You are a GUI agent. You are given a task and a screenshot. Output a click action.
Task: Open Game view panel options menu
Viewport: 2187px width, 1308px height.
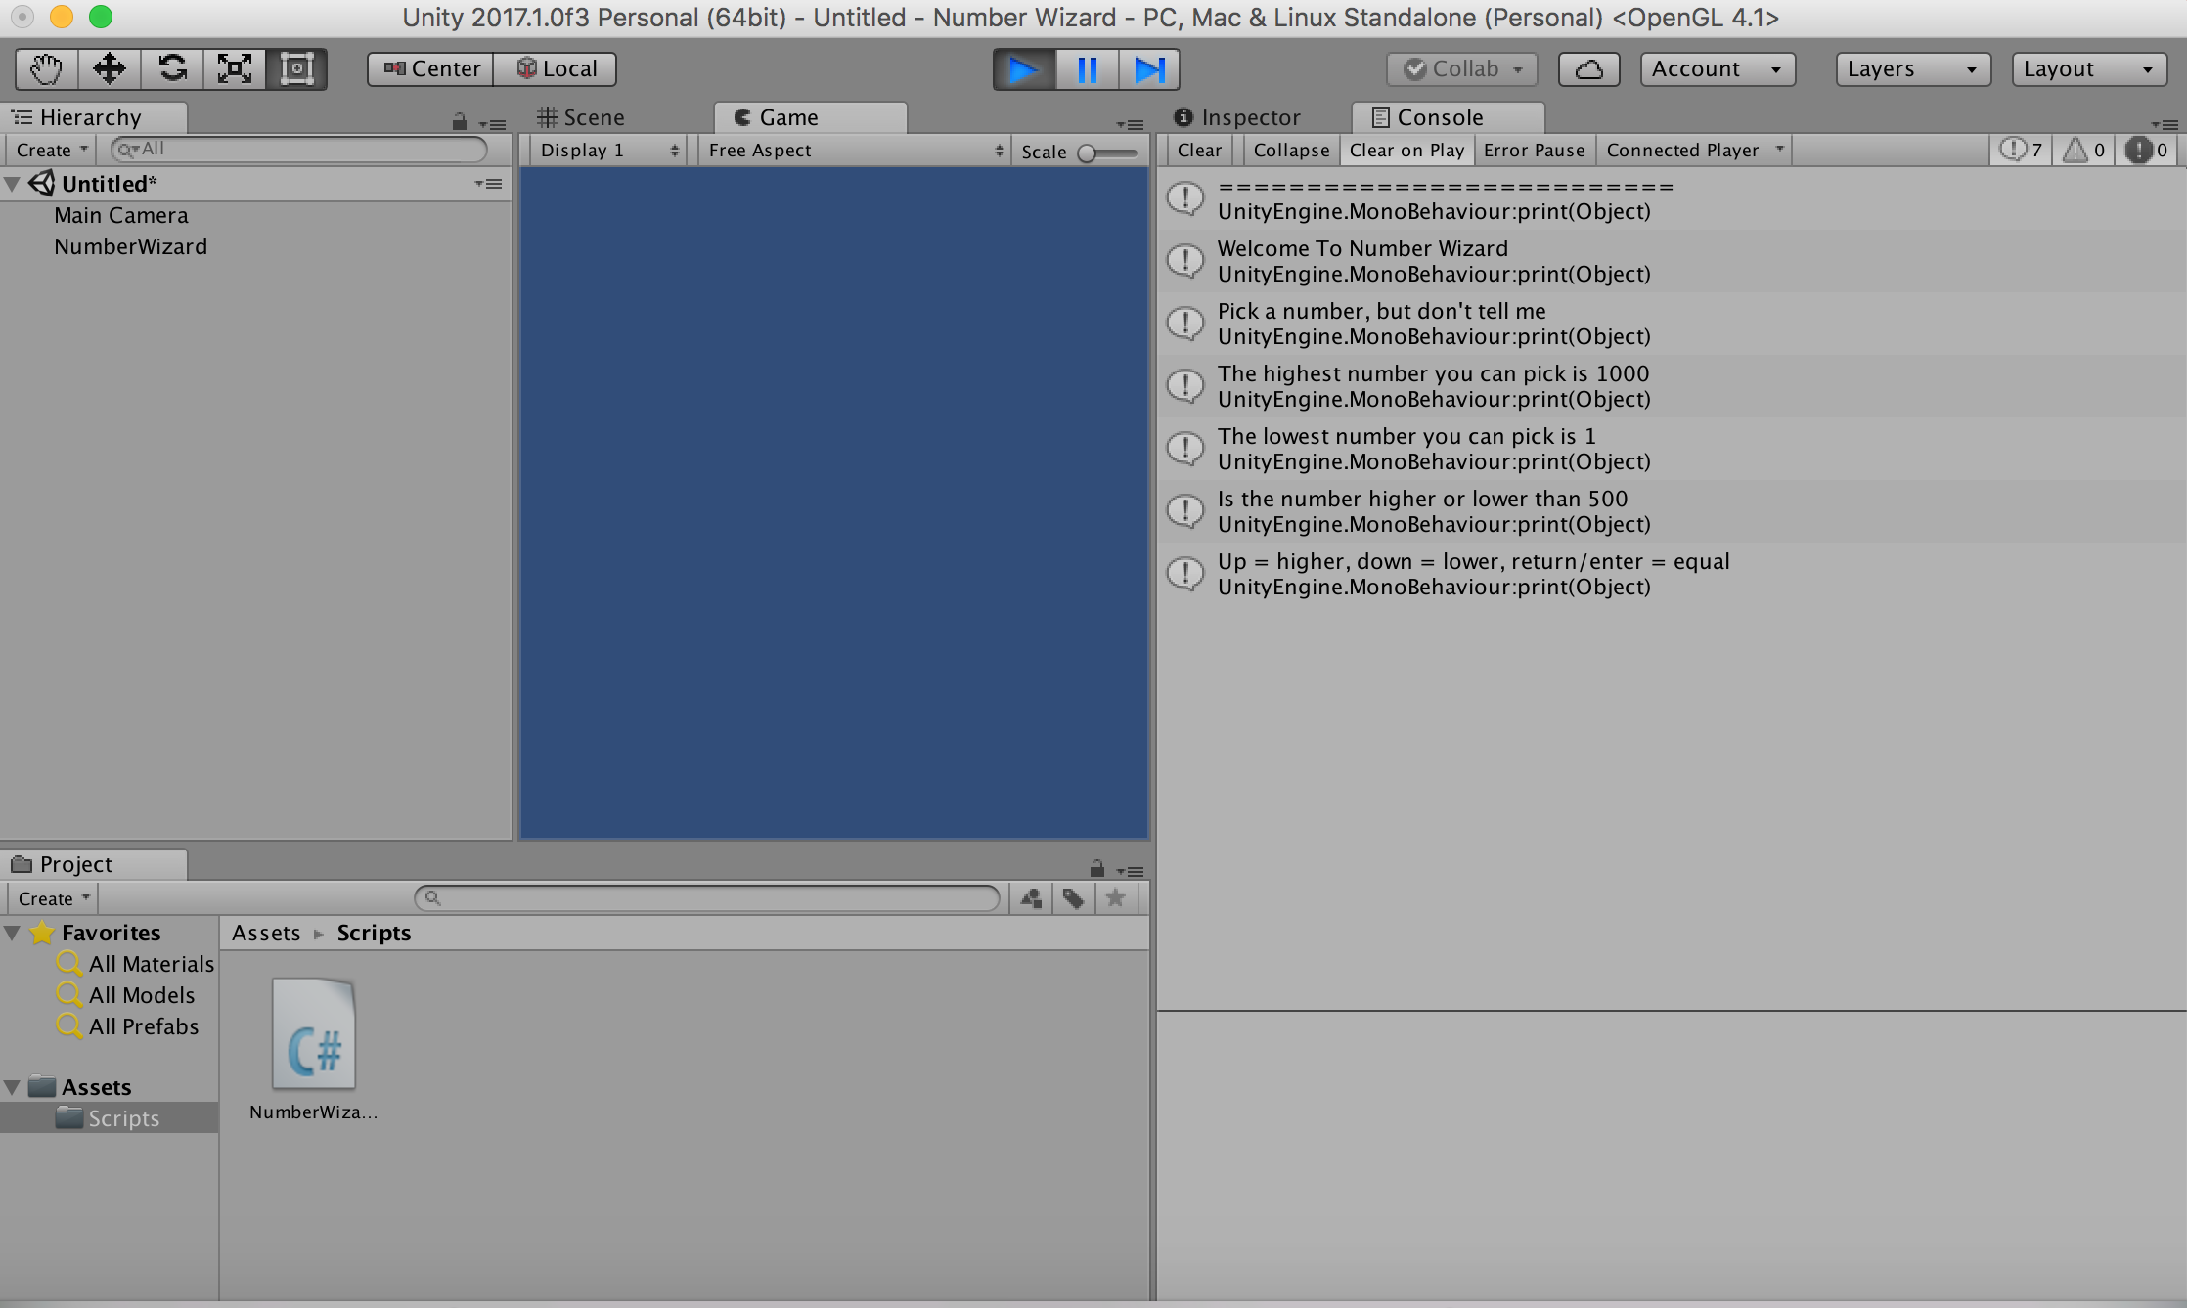pos(1131,124)
